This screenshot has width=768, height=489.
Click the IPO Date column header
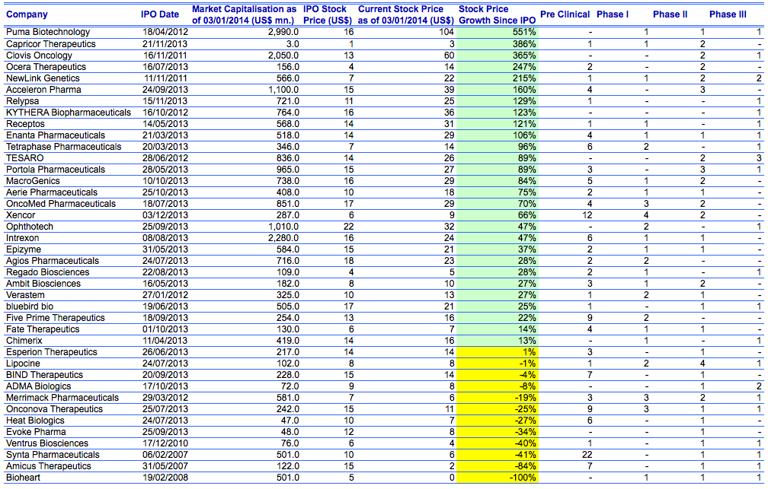[160, 14]
